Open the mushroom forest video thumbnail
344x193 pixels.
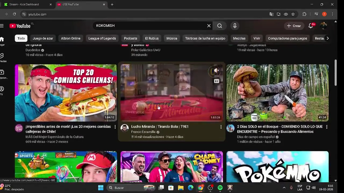[x=277, y=93]
